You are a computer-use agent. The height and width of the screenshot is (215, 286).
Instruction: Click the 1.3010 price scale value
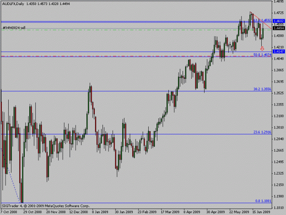point(279,127)
